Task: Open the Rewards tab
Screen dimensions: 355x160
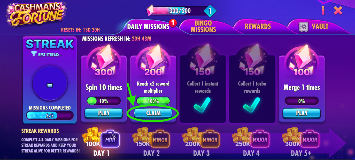Action: [258, 26]
